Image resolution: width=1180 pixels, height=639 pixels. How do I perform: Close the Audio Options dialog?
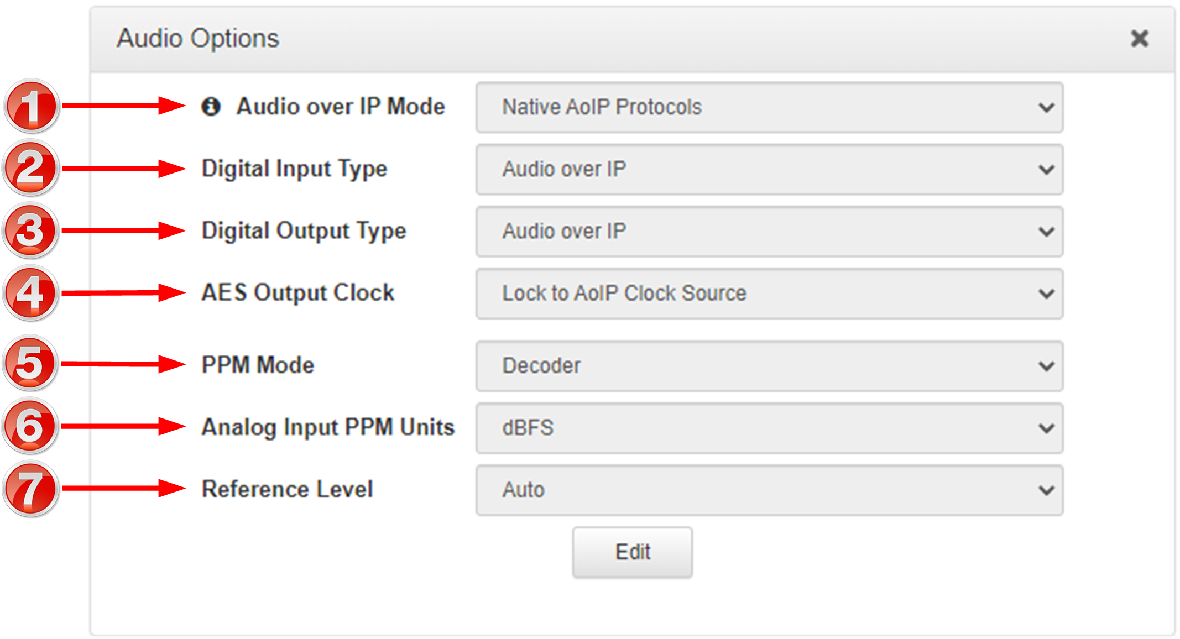tap(1139, 39)
